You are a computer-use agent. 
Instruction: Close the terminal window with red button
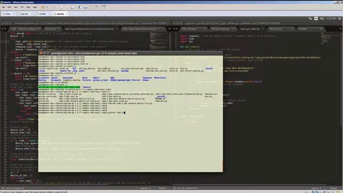tap(41, 53)
